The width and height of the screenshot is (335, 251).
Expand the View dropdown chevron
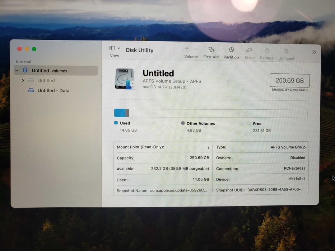[x=119, y=48]
